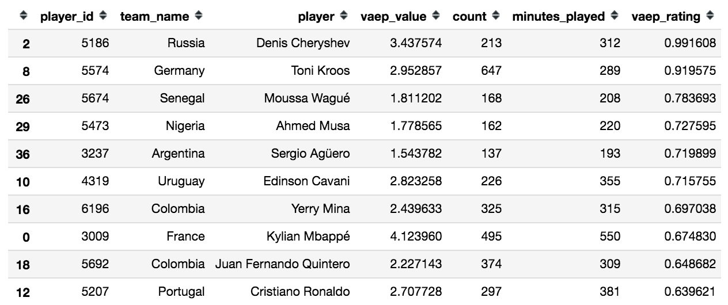This screenshot has width=728, height=305.
Task: Click sort arrows beside count header
Action: pyautogui.click(x=496, y=16)
